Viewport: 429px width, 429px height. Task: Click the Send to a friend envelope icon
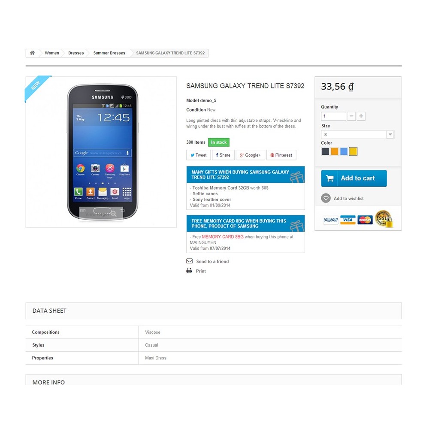pyautogui.click(x=189, y=261)
